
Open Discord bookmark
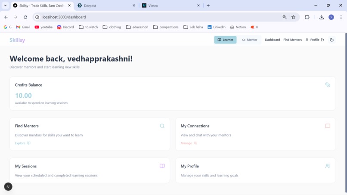click(x=65, y=27)
